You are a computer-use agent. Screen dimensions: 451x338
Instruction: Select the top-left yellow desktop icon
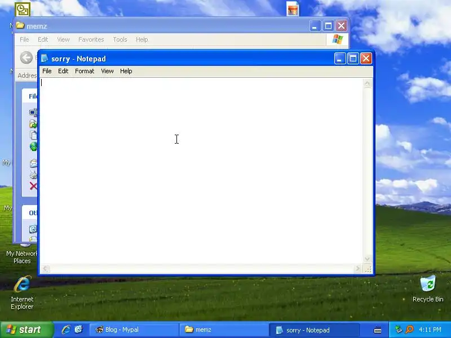(x=23, y=9)
